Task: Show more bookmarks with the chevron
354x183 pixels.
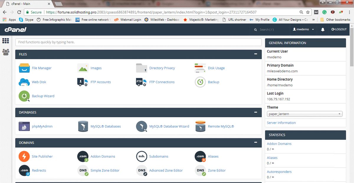Action: pos(313,20)
